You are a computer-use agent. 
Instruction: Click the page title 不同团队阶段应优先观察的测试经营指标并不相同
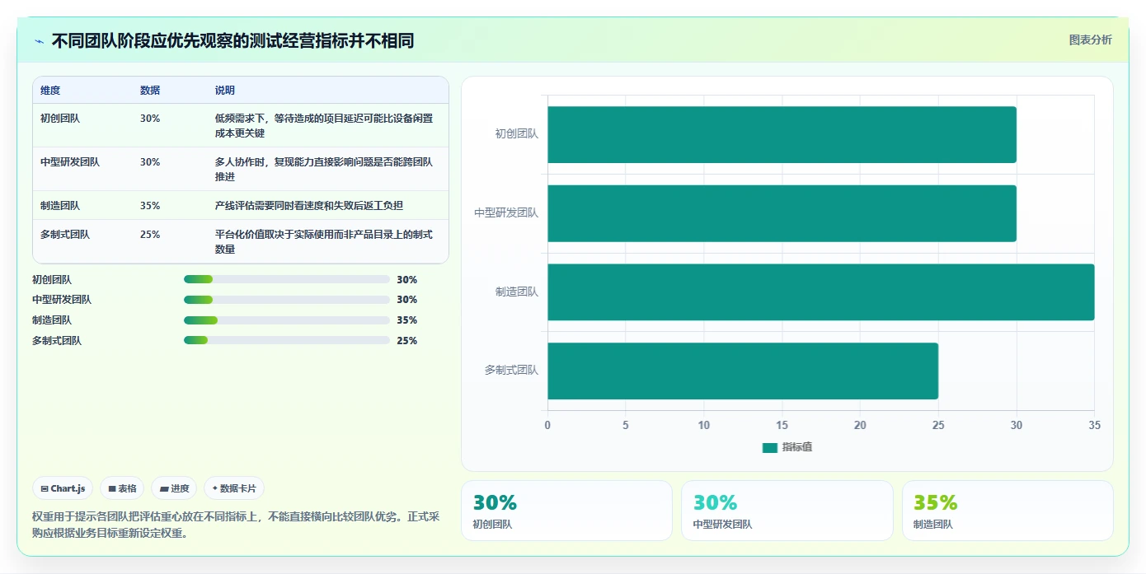[232, 41]
